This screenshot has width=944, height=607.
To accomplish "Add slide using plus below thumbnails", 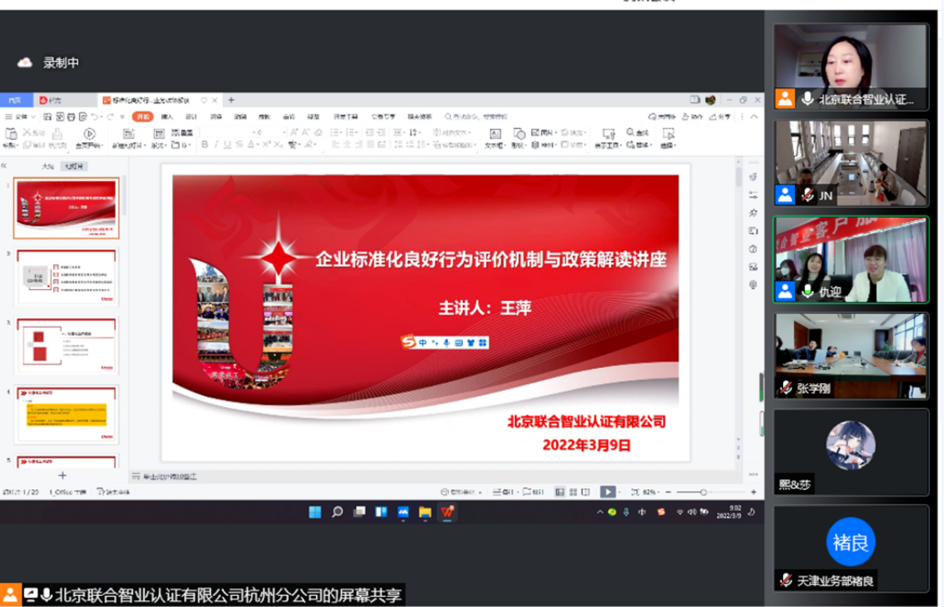I will coord(62,476).
